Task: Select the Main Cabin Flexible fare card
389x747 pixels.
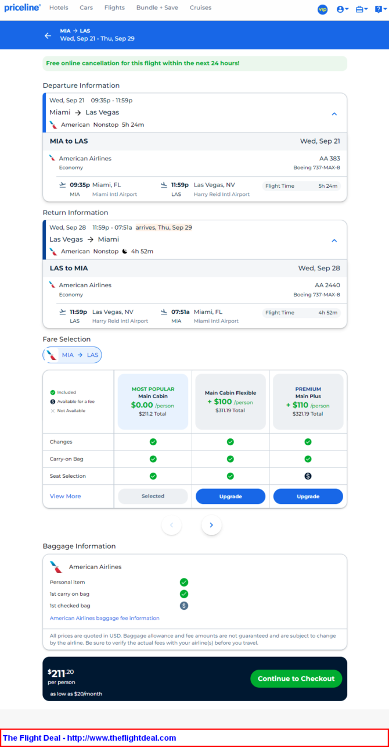Action: point(230,402)
